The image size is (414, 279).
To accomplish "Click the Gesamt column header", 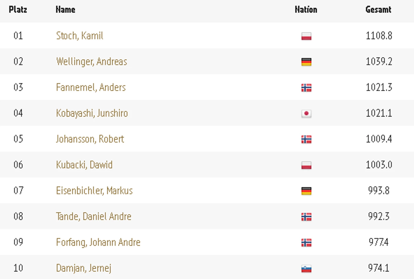I will [378, 10].
